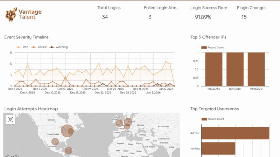
Task: Click the Admini... bar in Targeted Usernames
Action: coord(235,133)
